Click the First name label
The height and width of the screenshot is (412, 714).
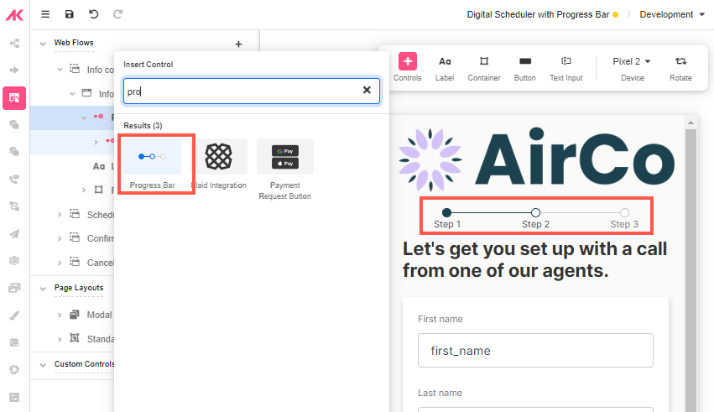[440, 319]
